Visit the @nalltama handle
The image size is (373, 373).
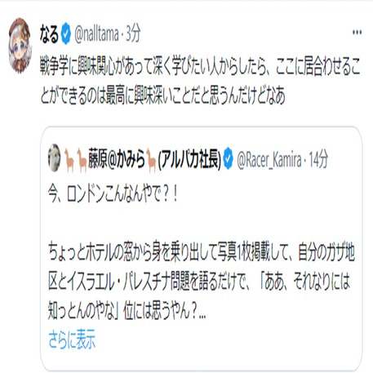coord(96,34)
